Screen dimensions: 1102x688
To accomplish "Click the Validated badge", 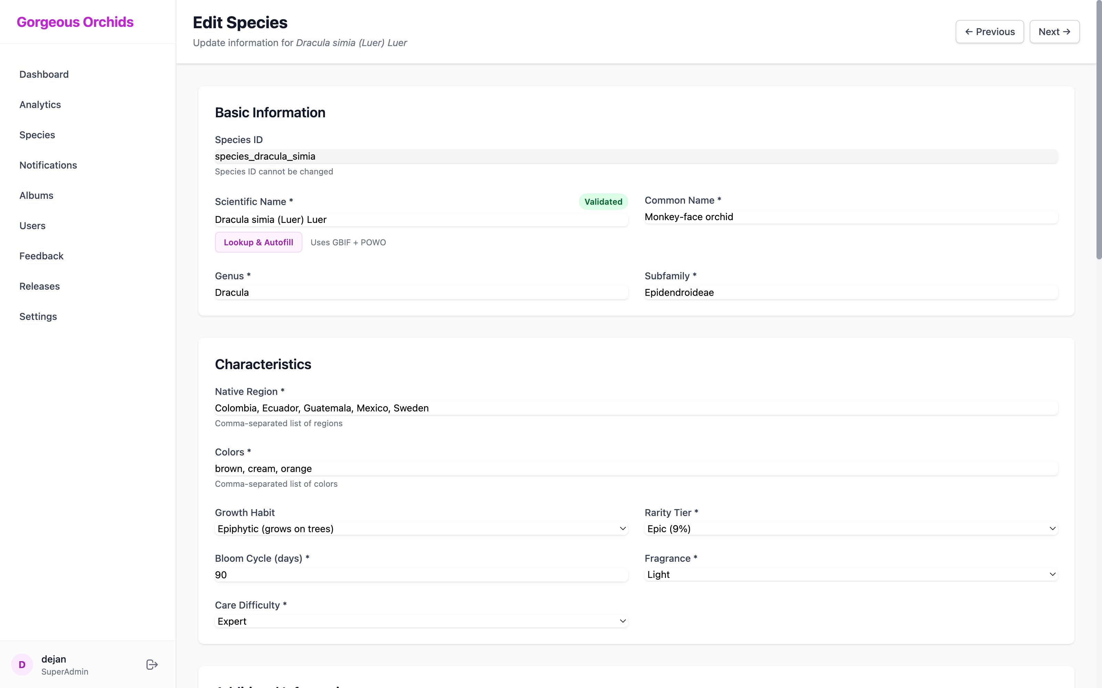I will click(603, 202).
